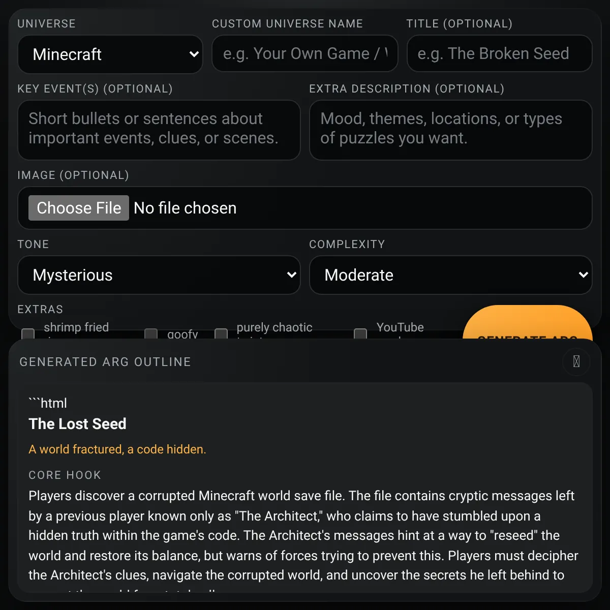Enable the shrimp fried checkbox
The width and height of the screenshot is (610, 610).
click(28, 333)
